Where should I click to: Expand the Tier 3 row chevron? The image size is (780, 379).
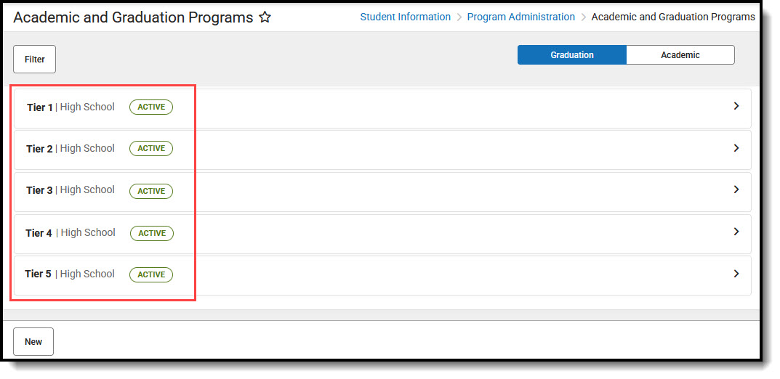tap(736, 189)
